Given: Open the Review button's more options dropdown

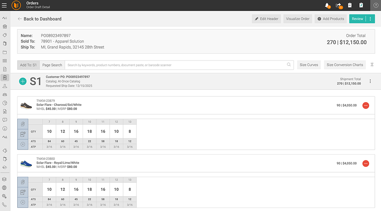Looking at the screenshot, I should 370,19.
